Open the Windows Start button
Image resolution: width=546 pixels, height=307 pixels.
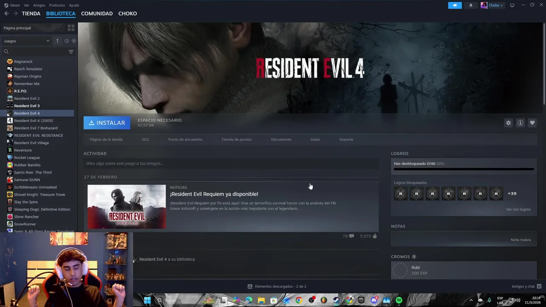coord(147,300)
